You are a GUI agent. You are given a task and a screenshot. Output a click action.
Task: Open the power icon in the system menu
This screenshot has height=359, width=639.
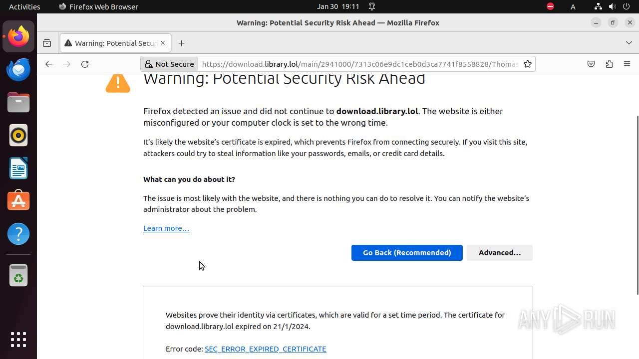click(626, 6)
